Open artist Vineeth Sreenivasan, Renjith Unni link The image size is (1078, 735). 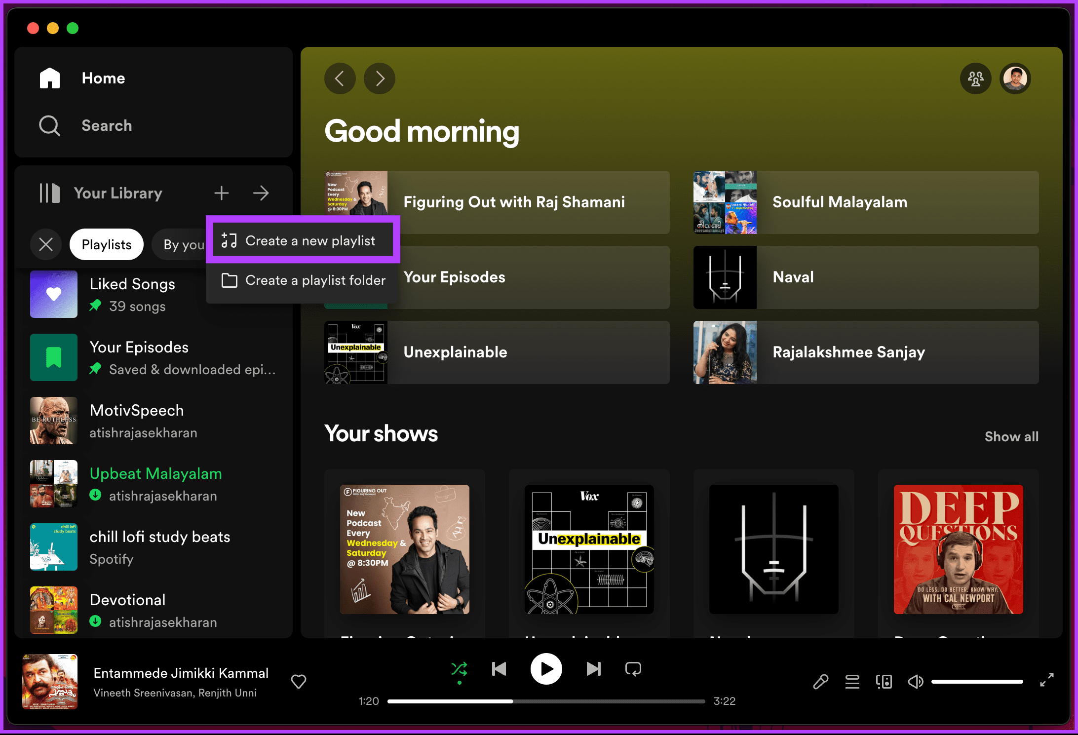[x=175, y=693]
